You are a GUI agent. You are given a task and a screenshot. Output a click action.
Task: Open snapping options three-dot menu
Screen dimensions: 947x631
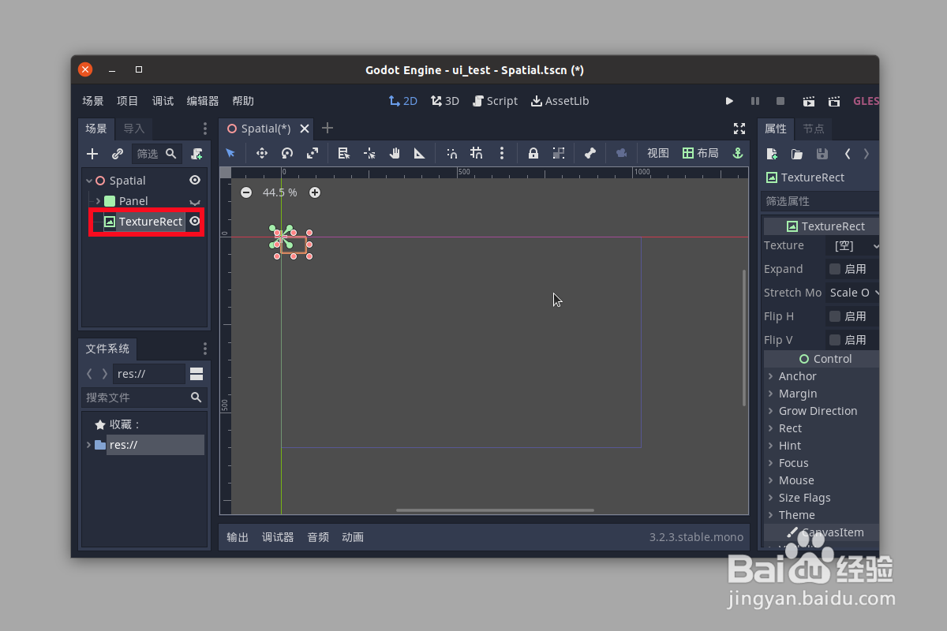[502, 153]
